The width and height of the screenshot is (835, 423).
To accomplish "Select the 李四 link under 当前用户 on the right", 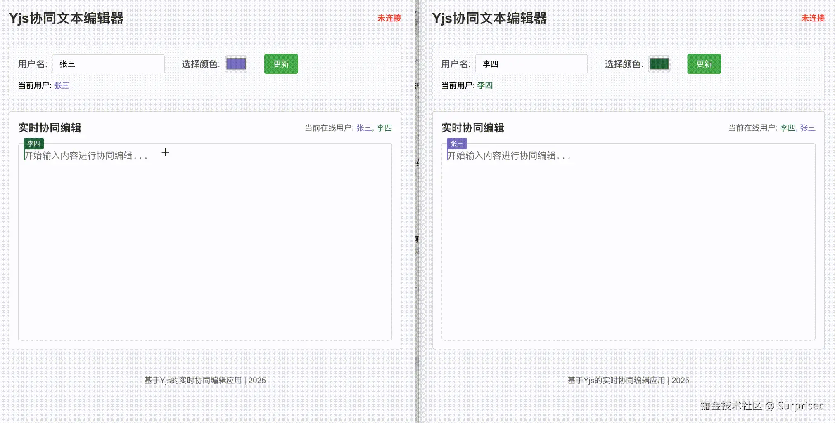I will tap(485, 85).
